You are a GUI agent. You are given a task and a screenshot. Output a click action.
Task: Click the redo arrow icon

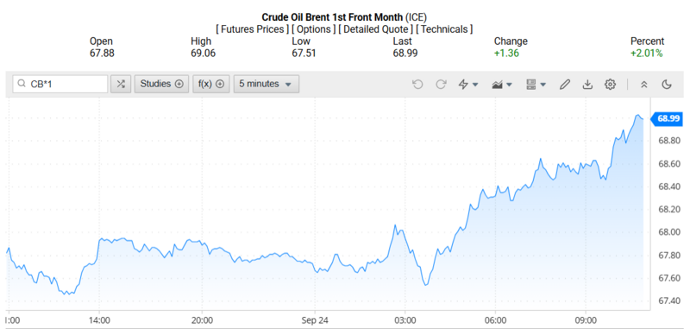click(x=441, y=84)
